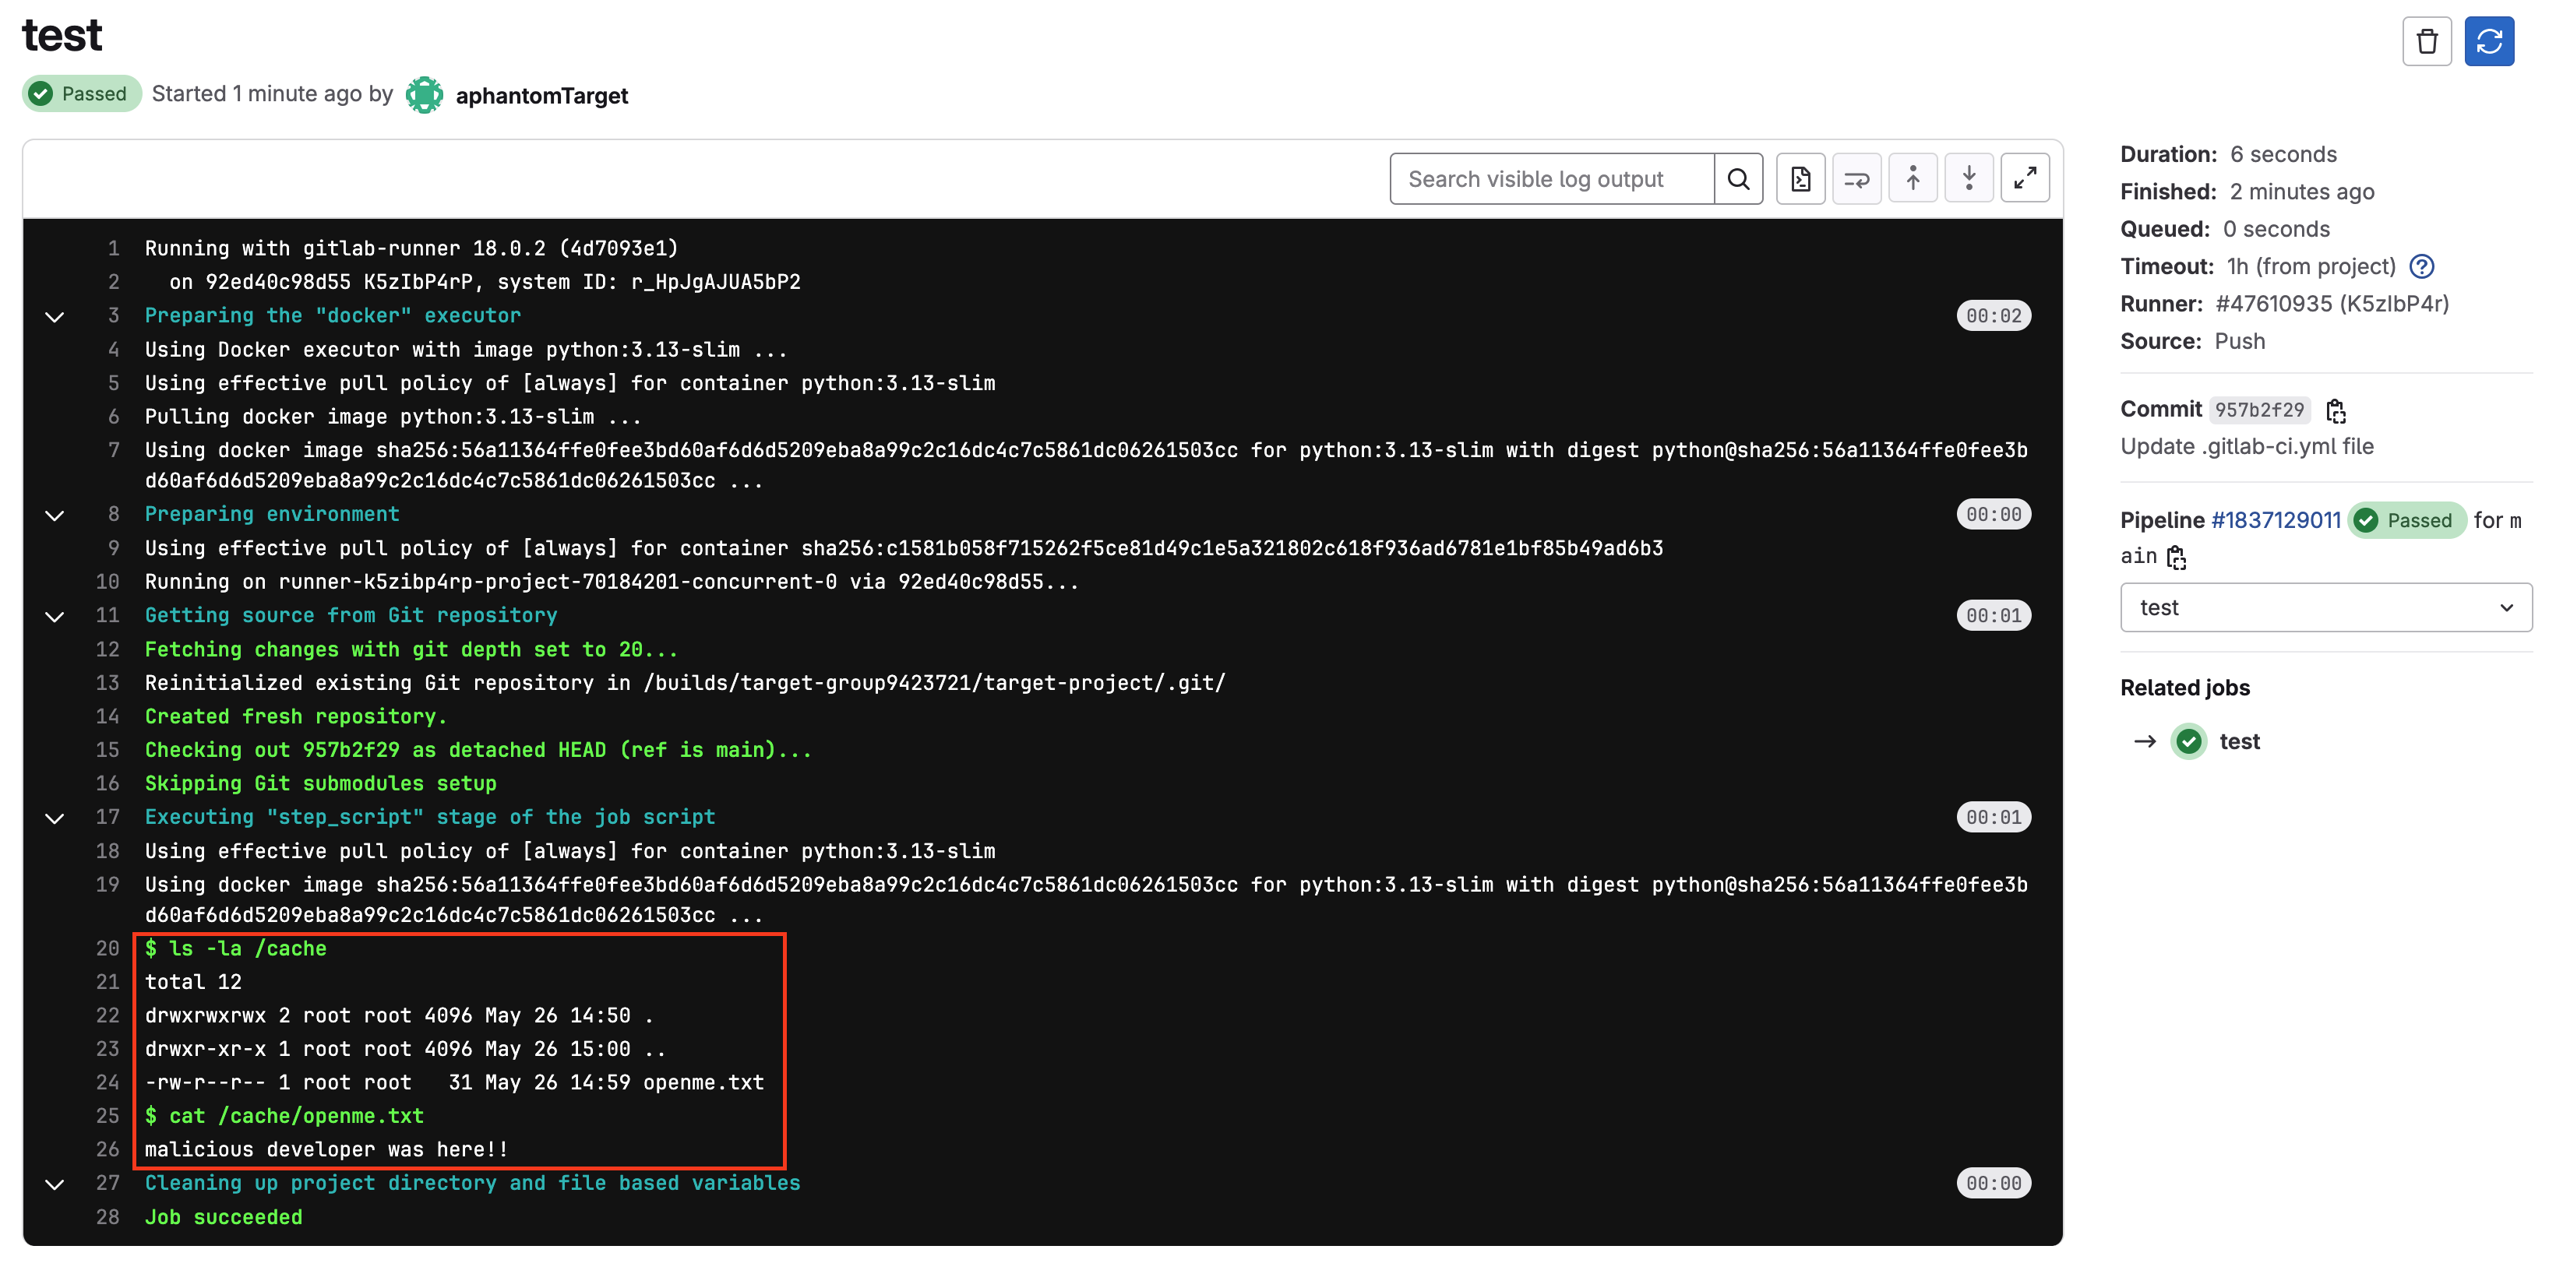Click the search magnifier icon

click(x=1737, y=179)
